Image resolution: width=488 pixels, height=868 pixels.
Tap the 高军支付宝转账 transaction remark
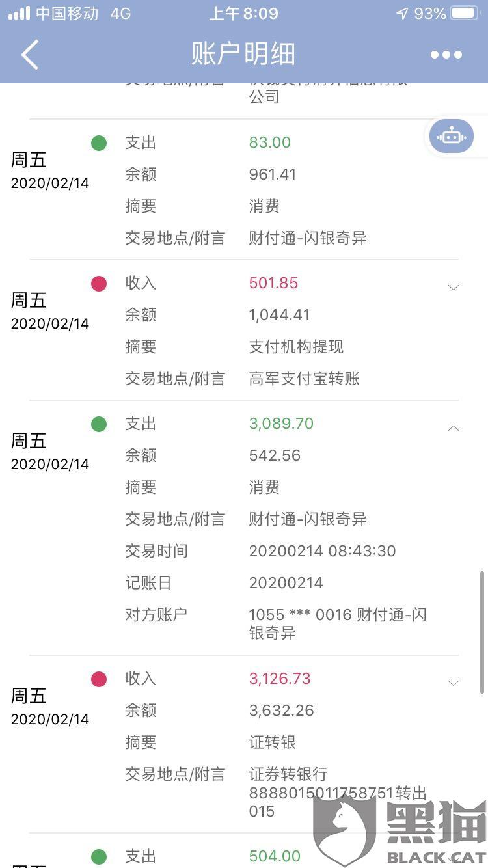pos(304,379)
